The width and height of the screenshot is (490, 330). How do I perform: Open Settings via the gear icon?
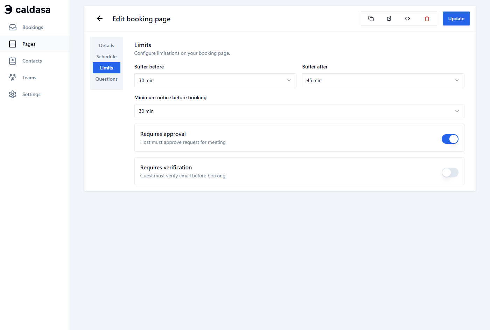coord(13,94)
